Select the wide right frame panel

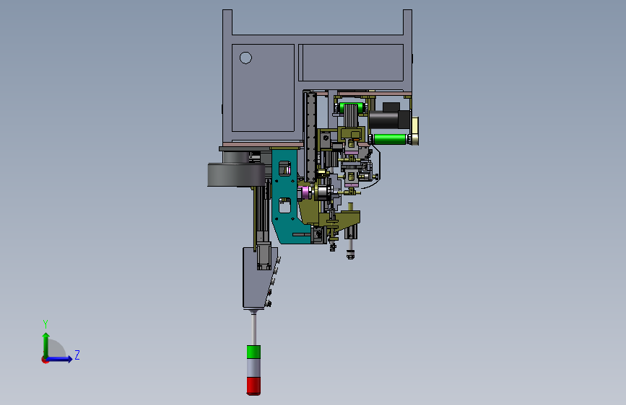353,63
